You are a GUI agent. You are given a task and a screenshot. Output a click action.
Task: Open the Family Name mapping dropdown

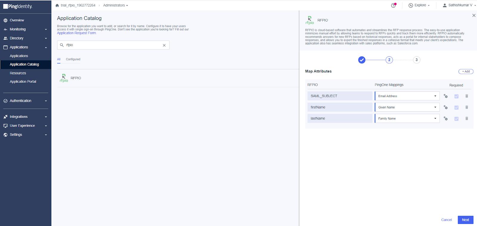407,119
